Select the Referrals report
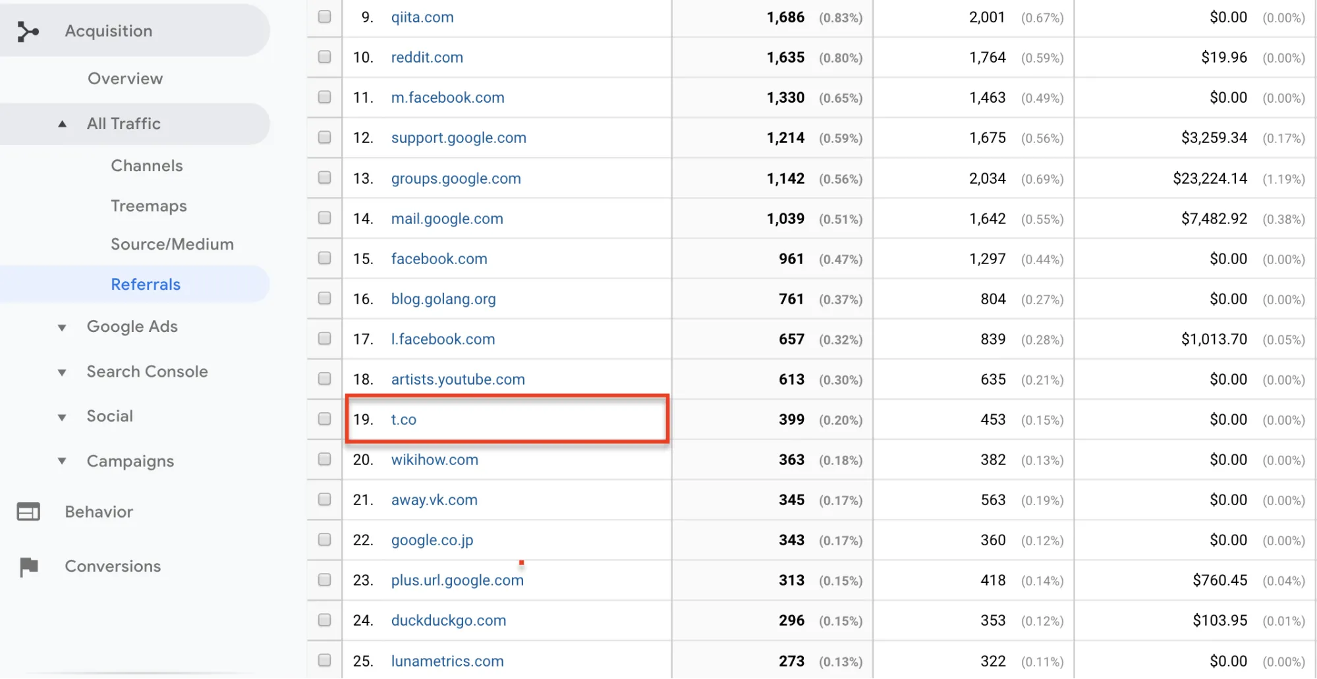 pyautogui.click(x=146, y=285)
